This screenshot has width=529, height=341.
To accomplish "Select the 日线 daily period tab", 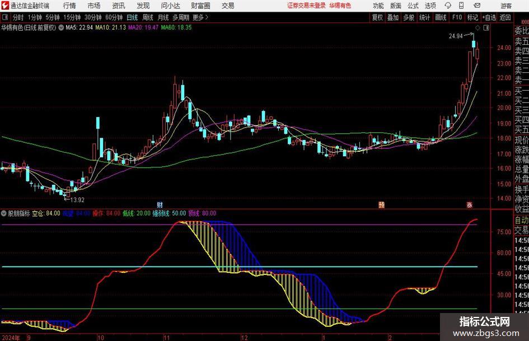I will click(132, 17).
